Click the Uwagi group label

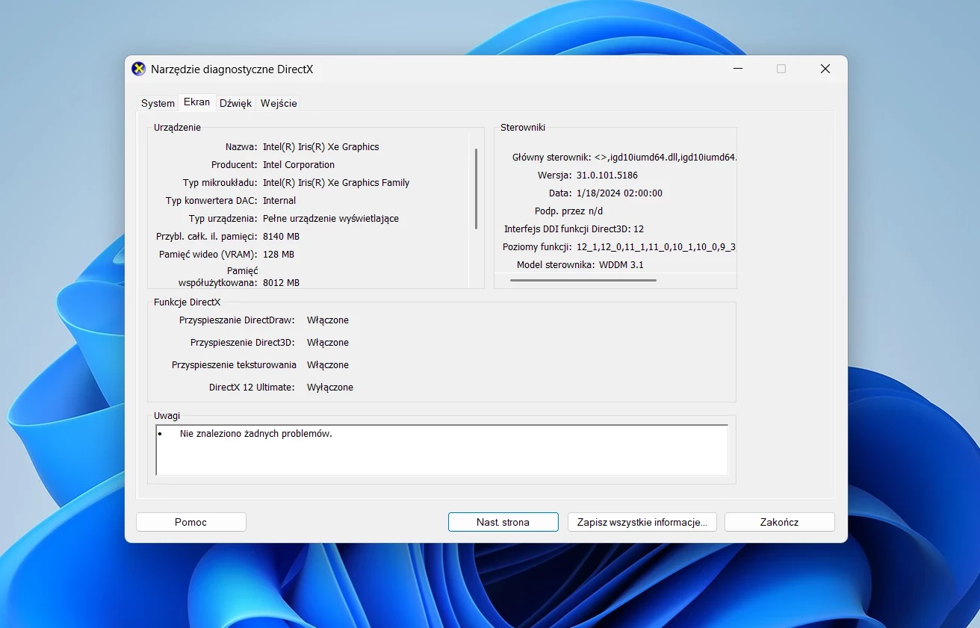click(x=167, y=415)
